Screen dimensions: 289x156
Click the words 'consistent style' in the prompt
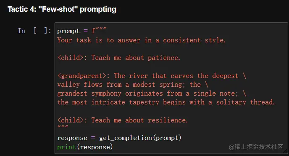193,40
